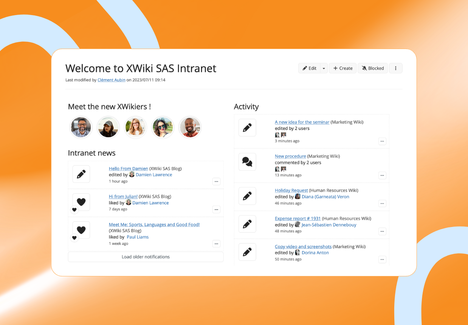This screenshot has height=325, width=468.
Task: Click the Edit button with pencil icon
Action: 309,68
